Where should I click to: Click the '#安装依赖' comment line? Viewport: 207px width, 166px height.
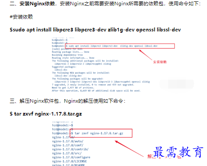pyautogui.click(x=21, y=17)
